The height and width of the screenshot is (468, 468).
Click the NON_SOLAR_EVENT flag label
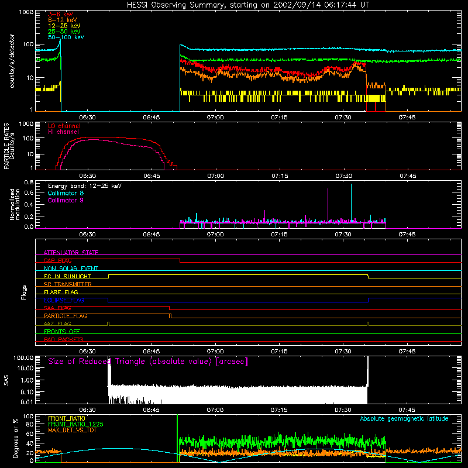point(71,269)
